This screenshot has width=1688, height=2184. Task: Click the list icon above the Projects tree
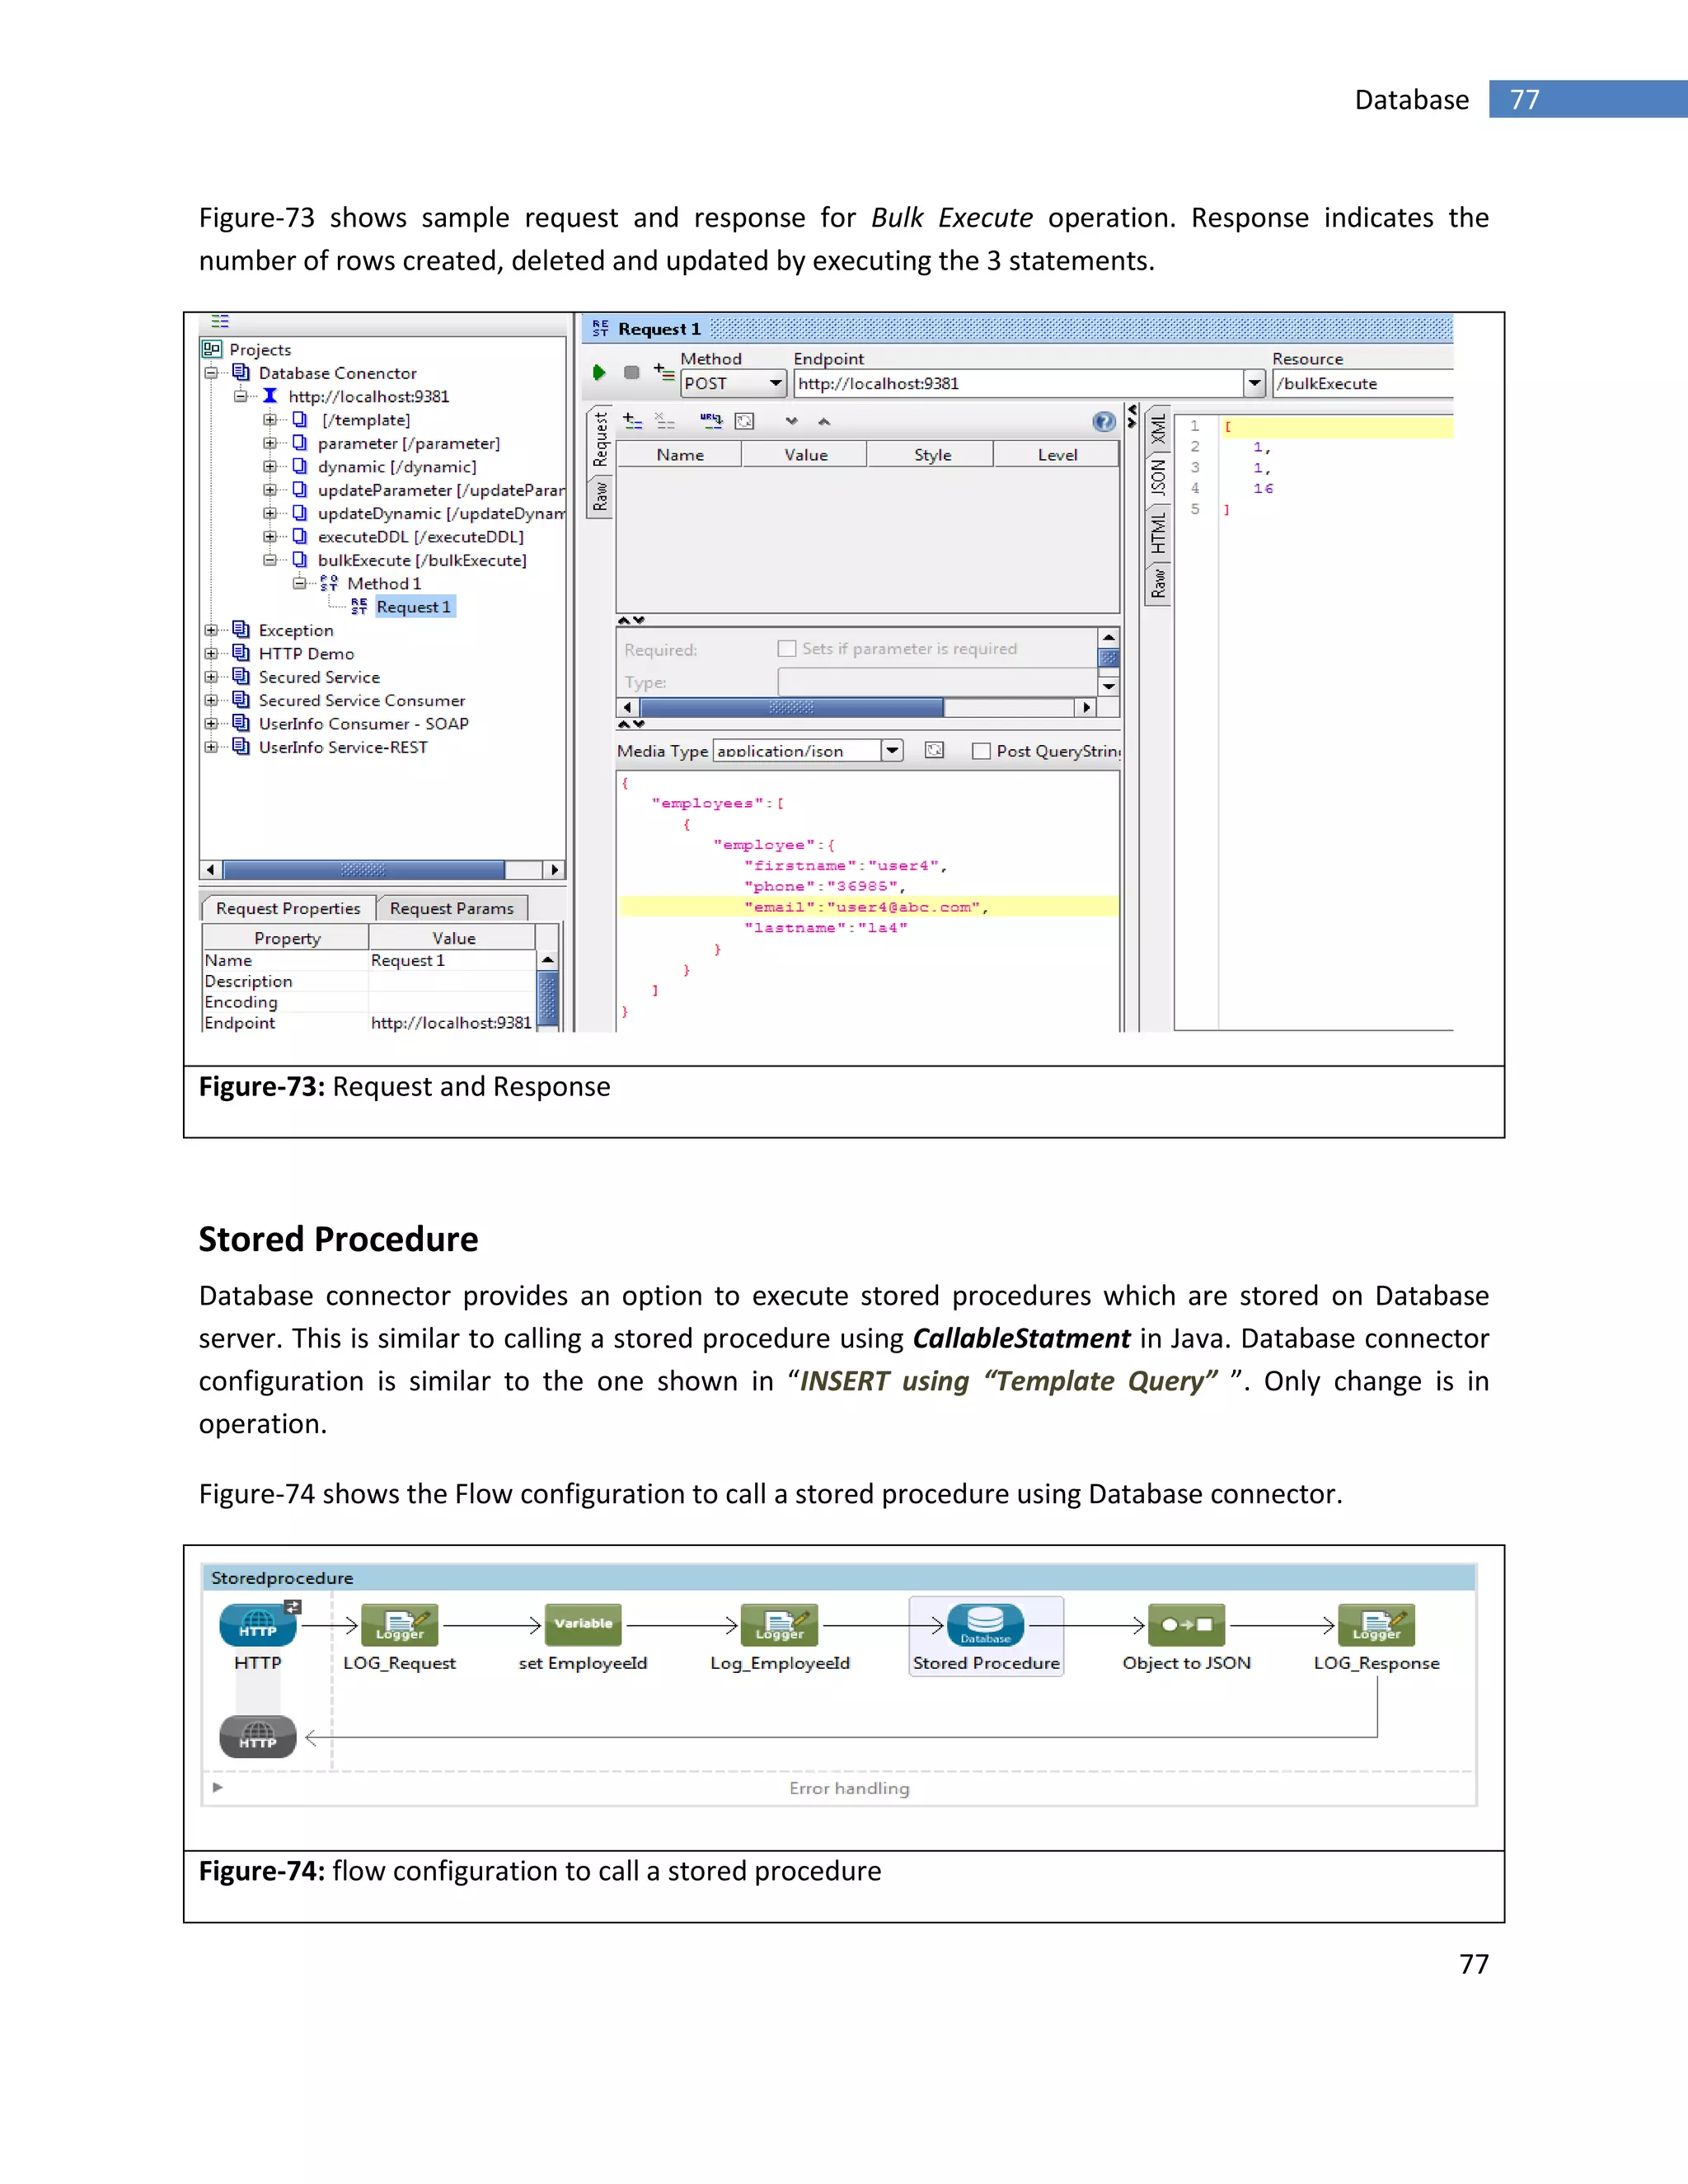[220, 321]
